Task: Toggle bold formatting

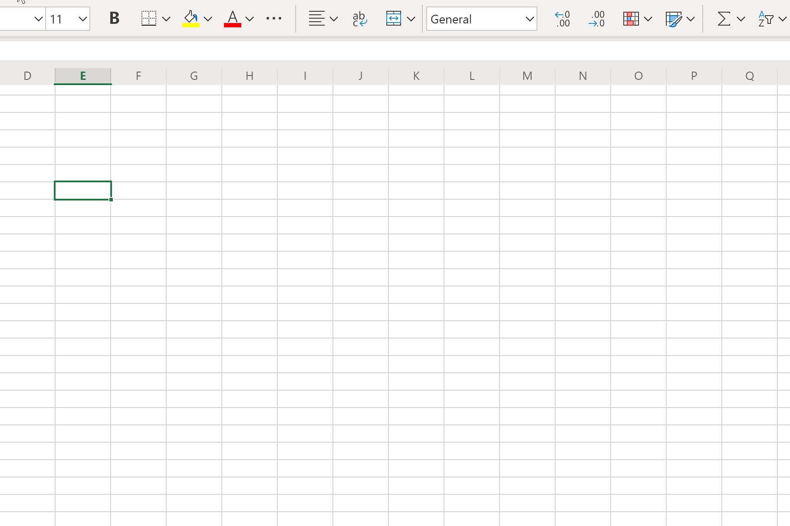Action: 114,19
